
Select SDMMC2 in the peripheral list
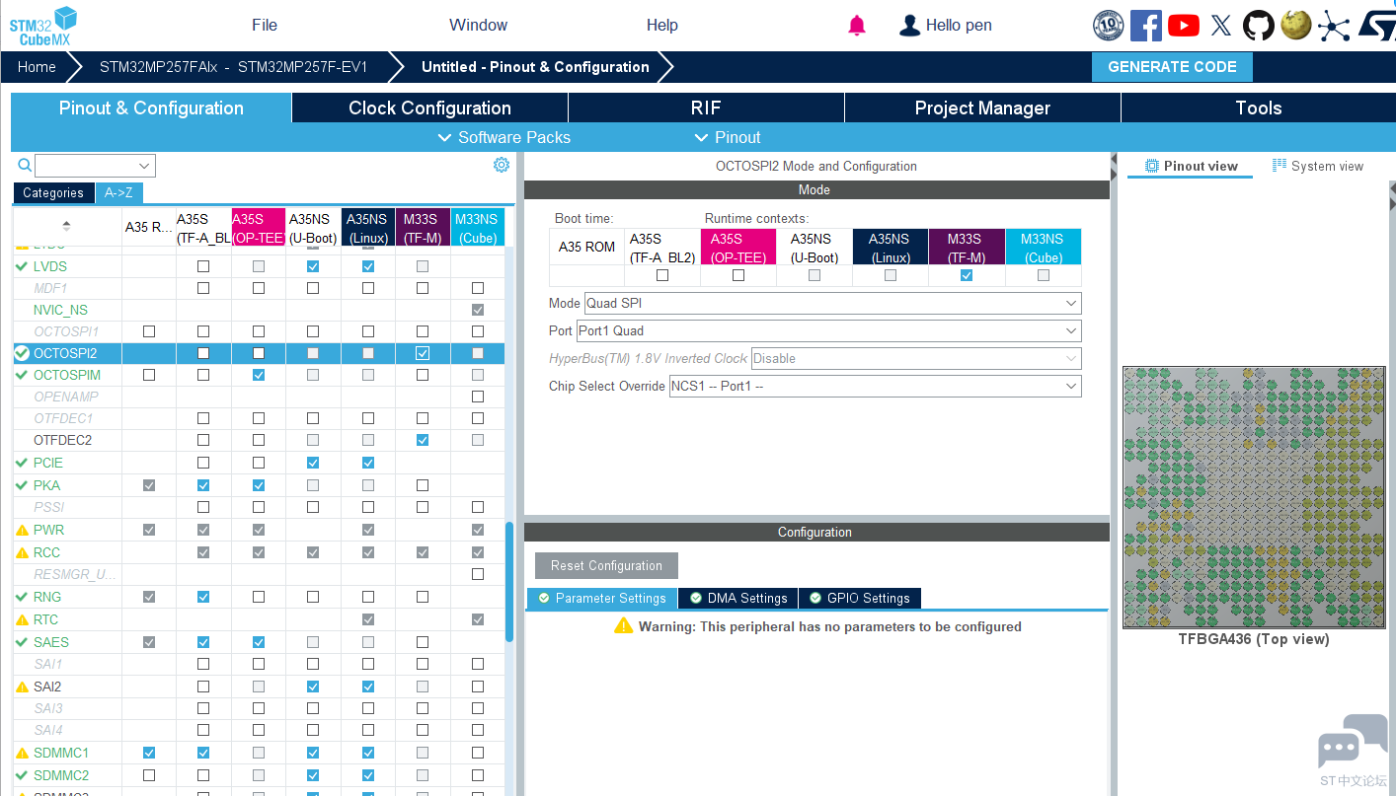click(x=61, y=775)
